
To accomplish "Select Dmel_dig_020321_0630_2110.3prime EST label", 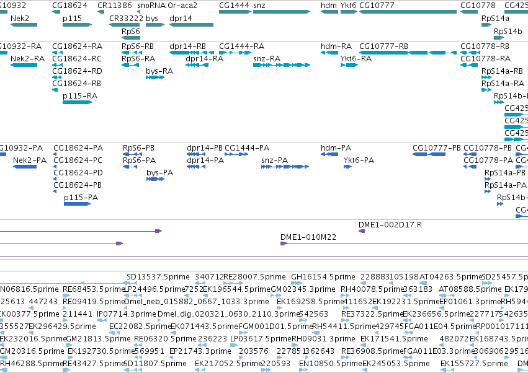I will (229, 314).
